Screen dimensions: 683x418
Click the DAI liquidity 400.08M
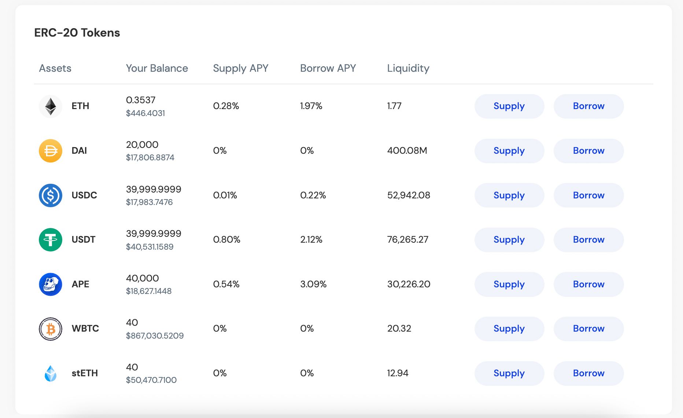pos(407,151)
